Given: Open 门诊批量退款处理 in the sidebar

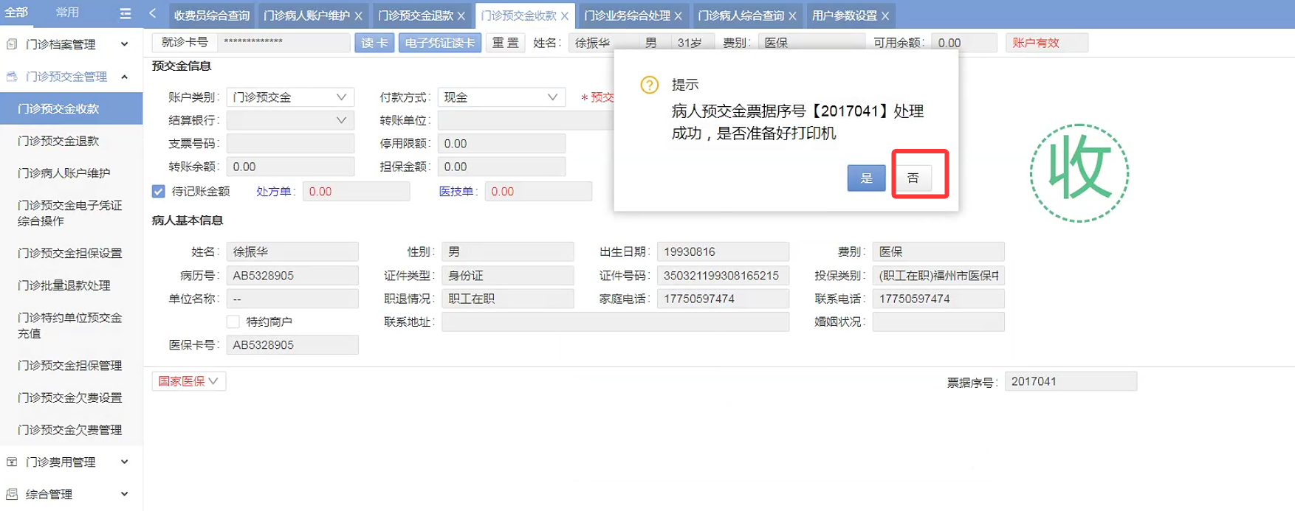Looking at the screenshot, I should pyautogui.click(x=71, y=285).
